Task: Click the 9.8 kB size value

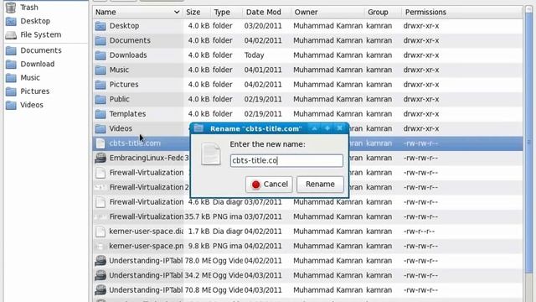Action: pyautogui.click(x=199, y=246)
